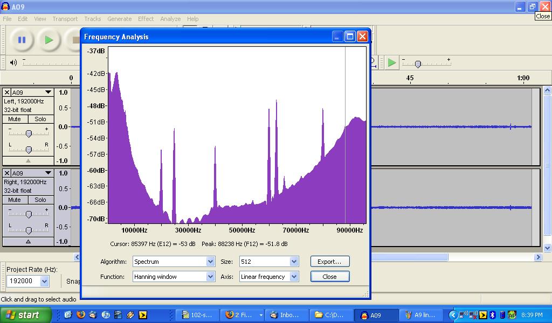Toggle Solo on the Left channel track
Viewport: 552px width, 323px height.
point(40,119)
